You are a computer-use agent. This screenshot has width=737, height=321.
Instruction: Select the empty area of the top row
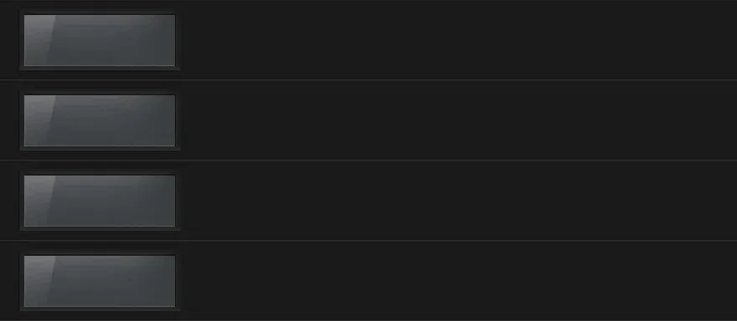point(458,40)
